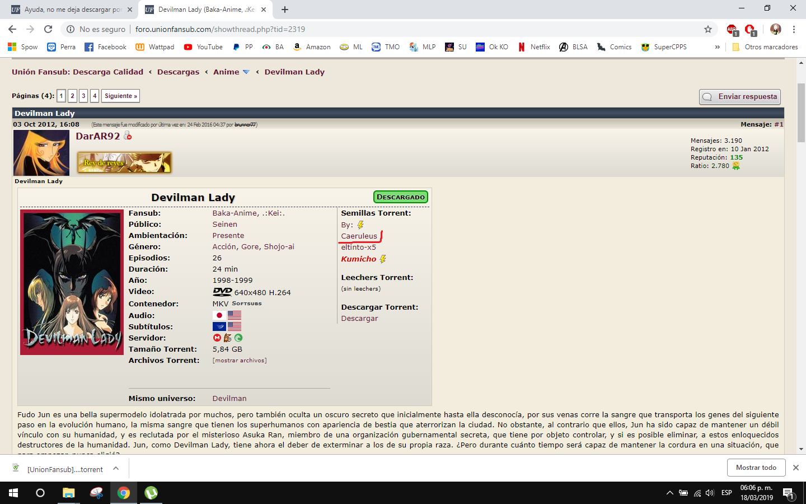Go to page 2 of the thread
The width and height of the screenshot is (806, 504).
(72, 96)
